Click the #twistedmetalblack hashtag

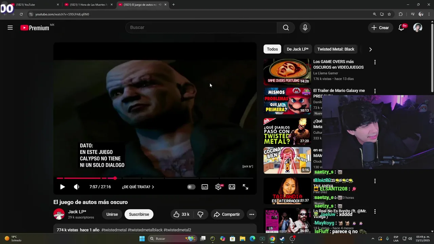pos(145,230)
